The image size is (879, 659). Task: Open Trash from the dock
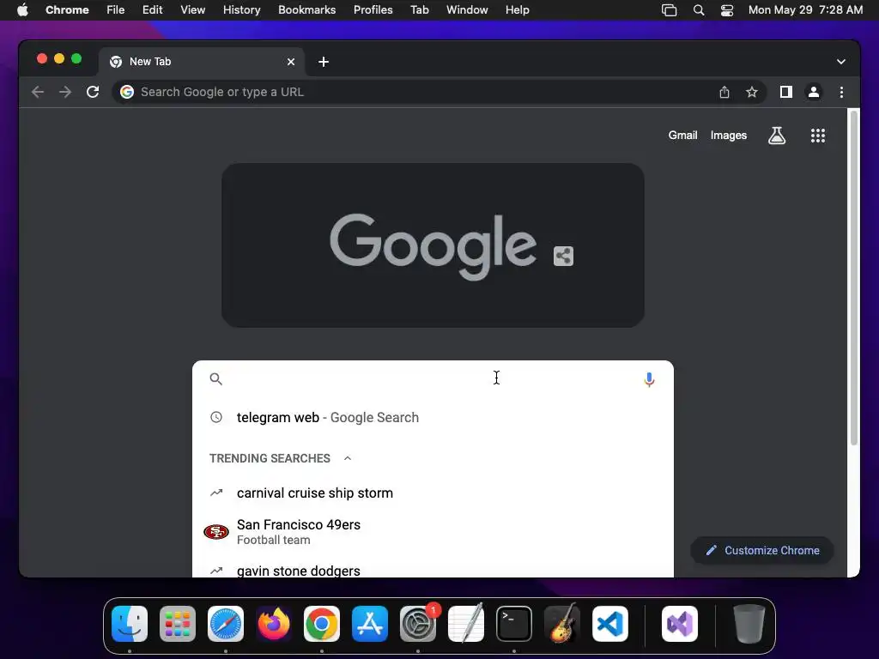point(749,624)
